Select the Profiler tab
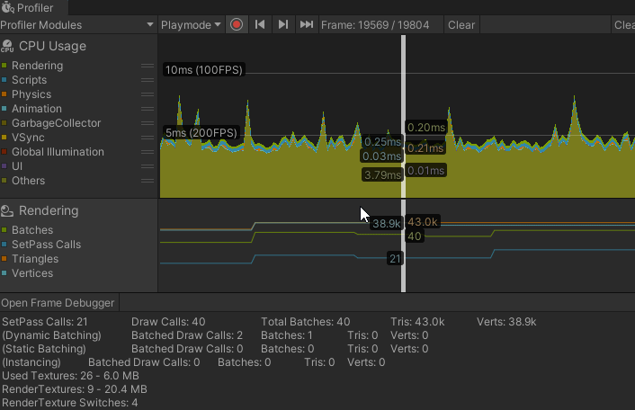This screenshot has width=635, height=410. coord(34,7)
